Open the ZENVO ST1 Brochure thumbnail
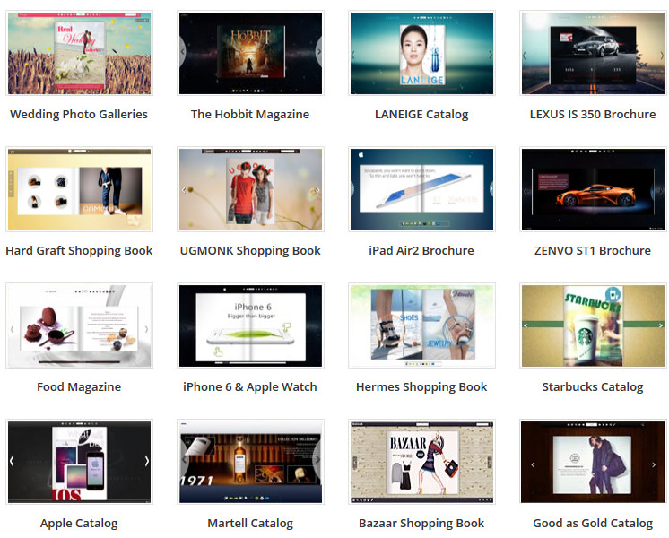 click(x=593, y=189)
